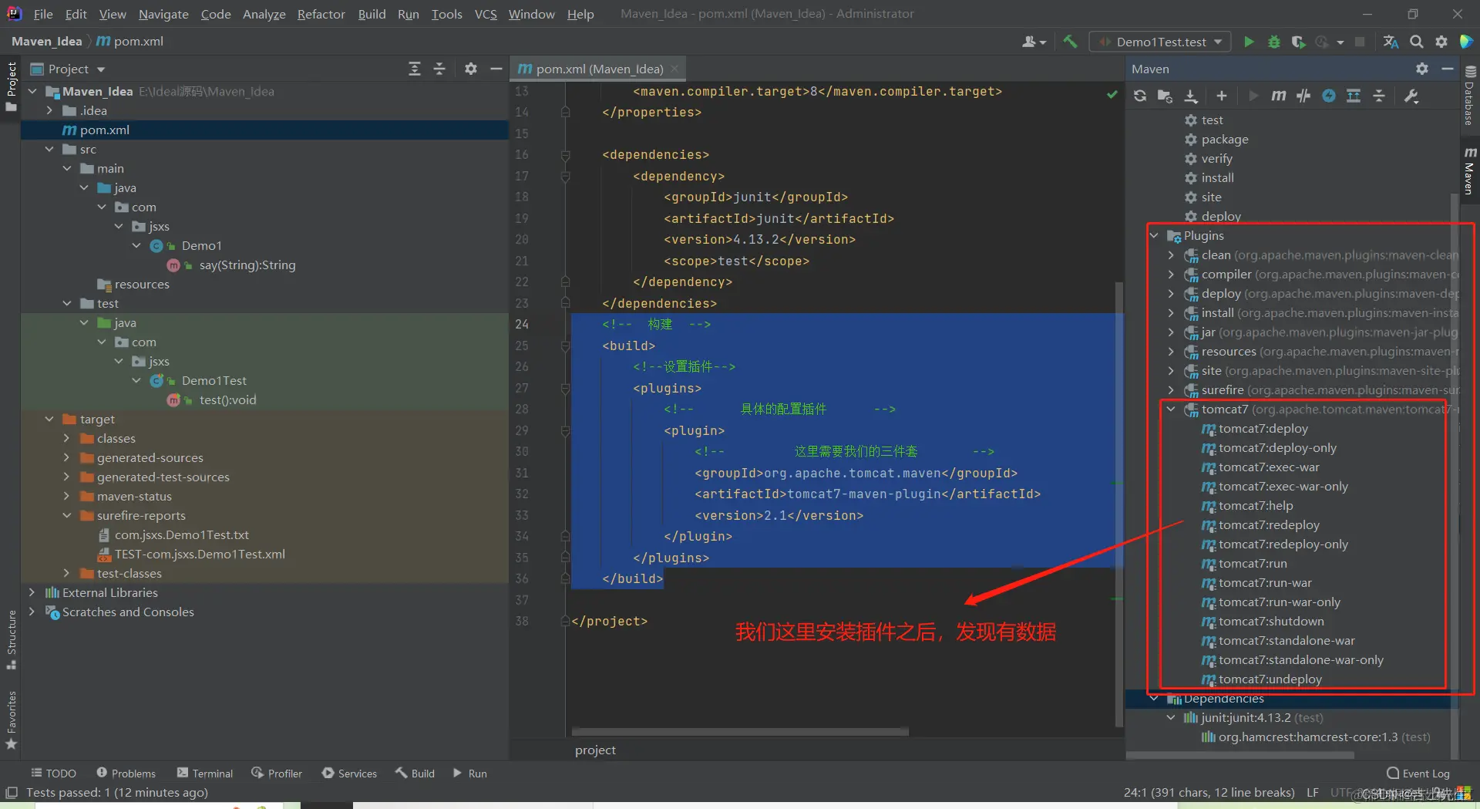
Task: Open the File menu
Action: tap(43, 14)
